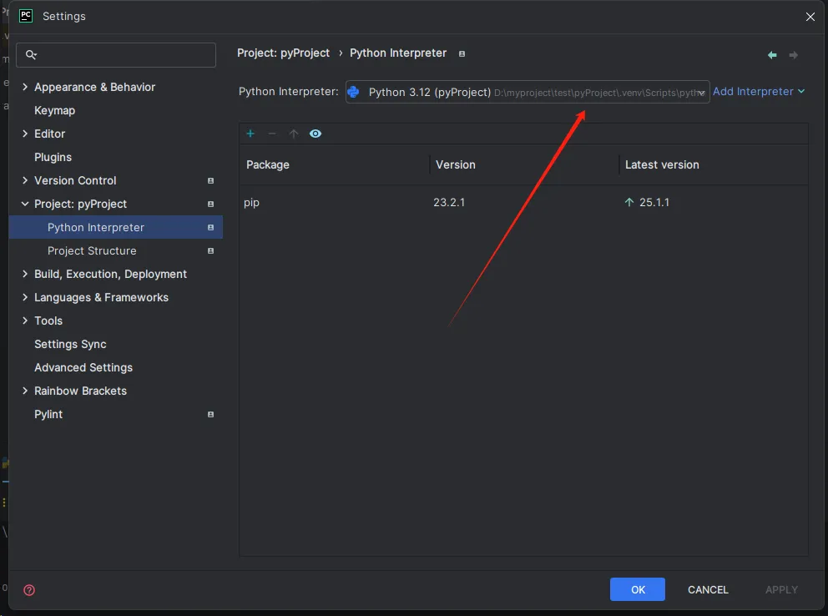Click in the settings search field
This screenshot has width=828, height=616.
click(116, 55)
